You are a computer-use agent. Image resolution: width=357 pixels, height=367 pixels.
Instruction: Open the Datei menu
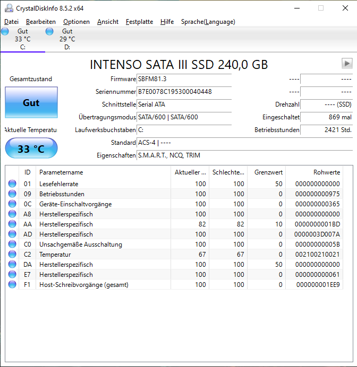11,22
